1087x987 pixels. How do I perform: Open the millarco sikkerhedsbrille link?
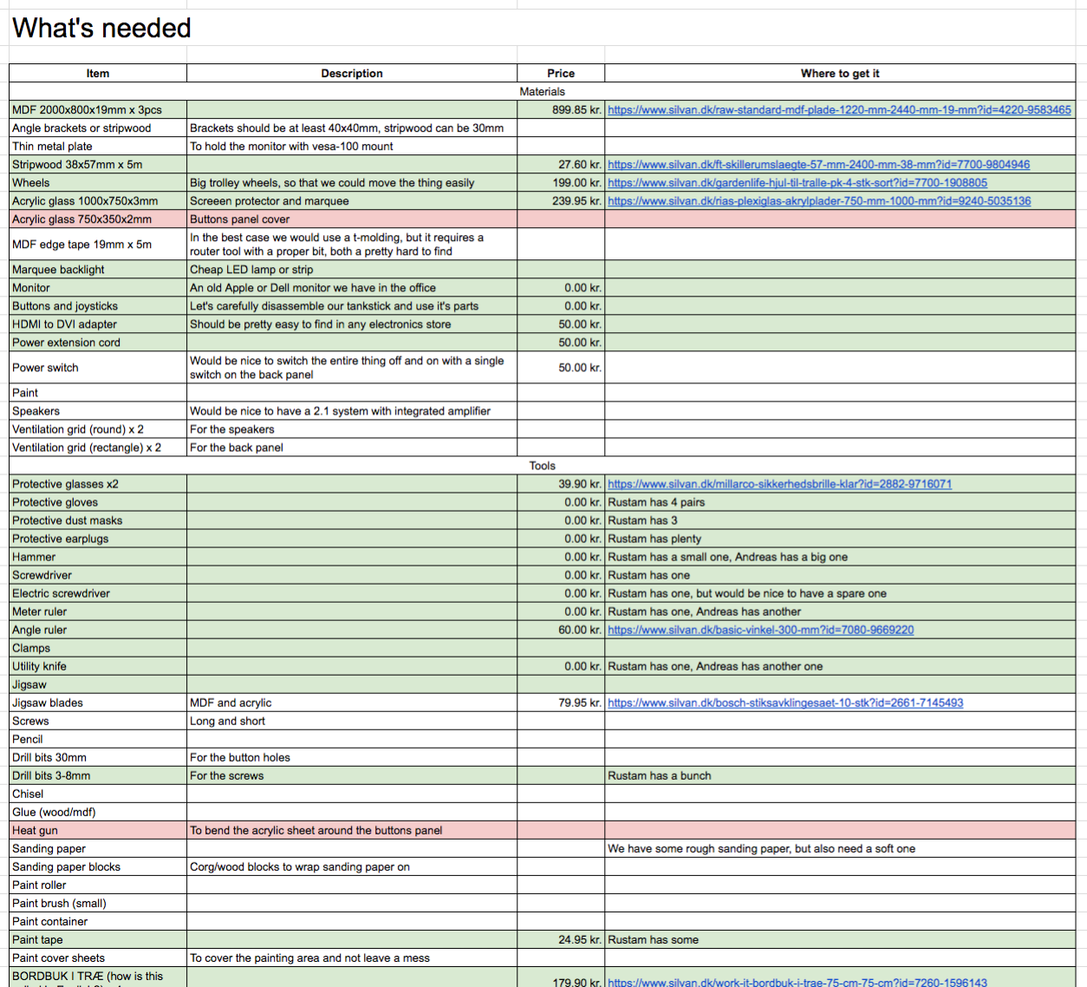(779, 484)
